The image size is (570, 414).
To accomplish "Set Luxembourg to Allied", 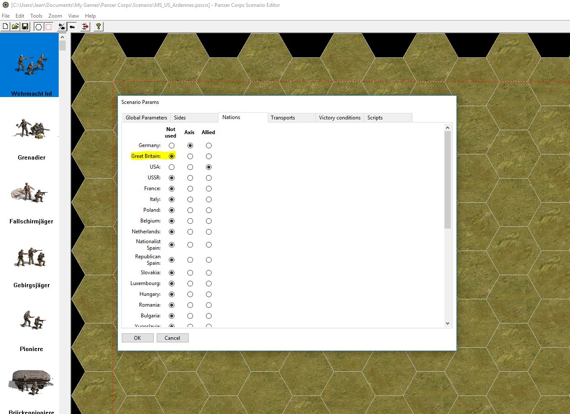I will 209,284.
